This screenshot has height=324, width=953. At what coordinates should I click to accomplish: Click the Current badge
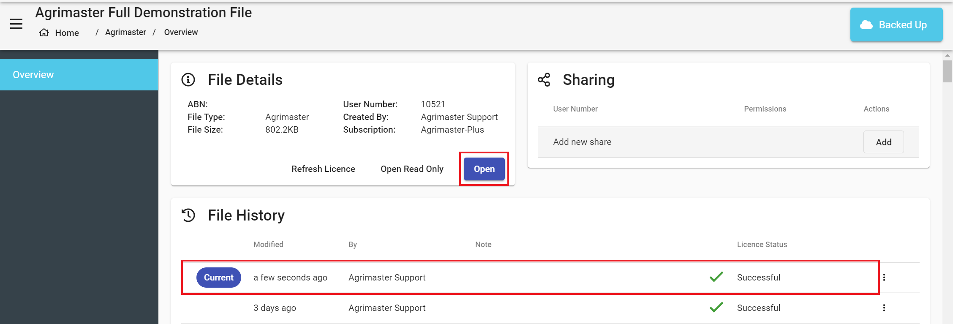(x=218, y=278)
